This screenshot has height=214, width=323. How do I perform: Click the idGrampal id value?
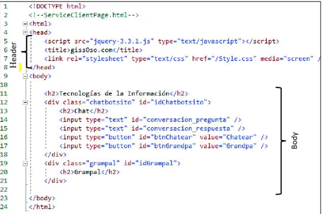coord(156,163)
